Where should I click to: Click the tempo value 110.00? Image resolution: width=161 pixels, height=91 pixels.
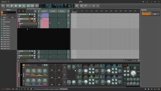(x=49, y=5)
